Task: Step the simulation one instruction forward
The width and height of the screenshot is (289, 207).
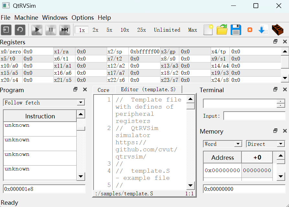Action: (x=65, y=30)
